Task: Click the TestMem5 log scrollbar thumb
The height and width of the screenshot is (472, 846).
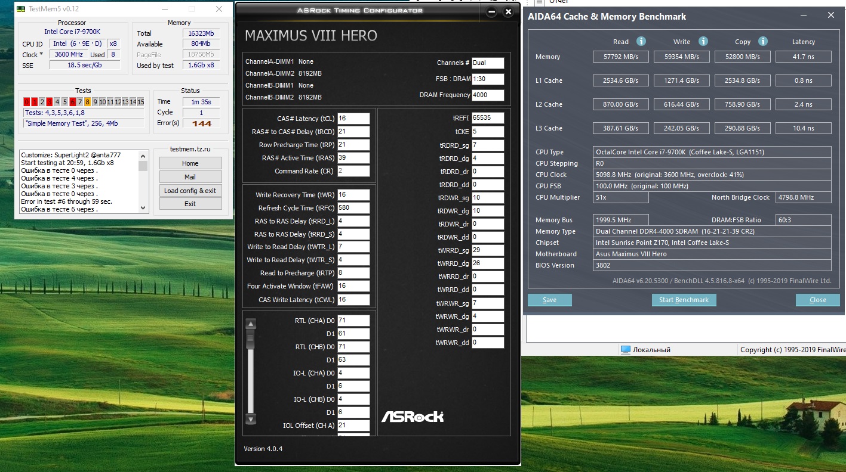Action: (x=143, y=165)
